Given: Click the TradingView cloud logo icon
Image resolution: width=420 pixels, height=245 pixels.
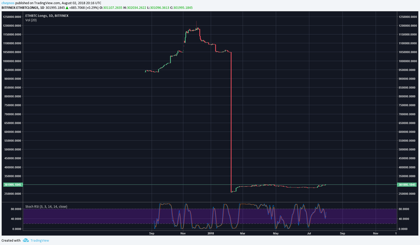Looking at the screenshot, I should pyautogui.click(x=26, y=240).
